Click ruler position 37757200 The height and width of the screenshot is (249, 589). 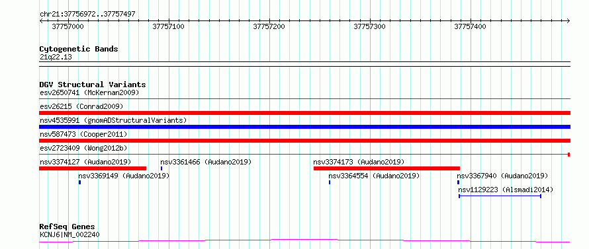(x=269, y=26)
